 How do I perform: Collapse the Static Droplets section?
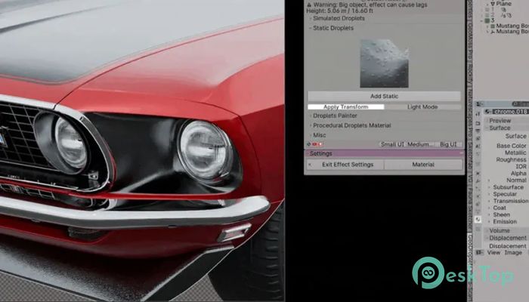point(333,28)
